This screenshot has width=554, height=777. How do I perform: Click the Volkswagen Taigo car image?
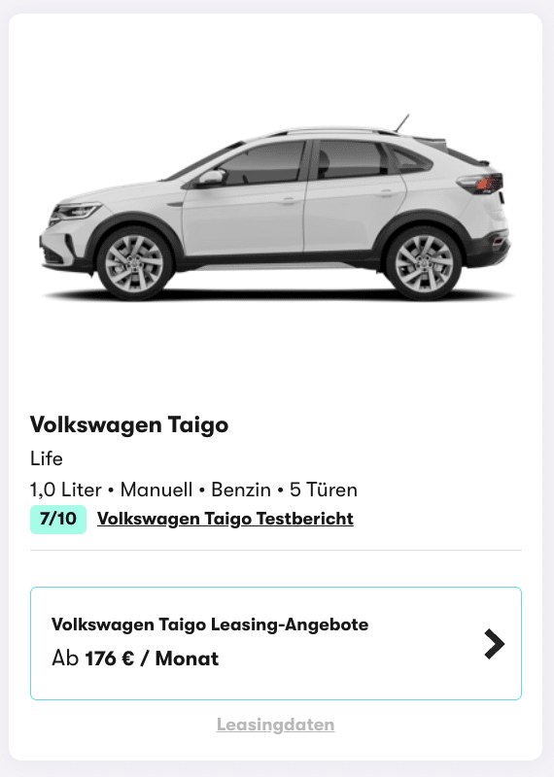[276, 207]
